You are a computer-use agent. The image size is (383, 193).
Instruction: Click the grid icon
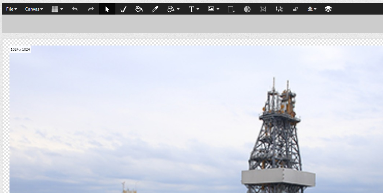55,9
